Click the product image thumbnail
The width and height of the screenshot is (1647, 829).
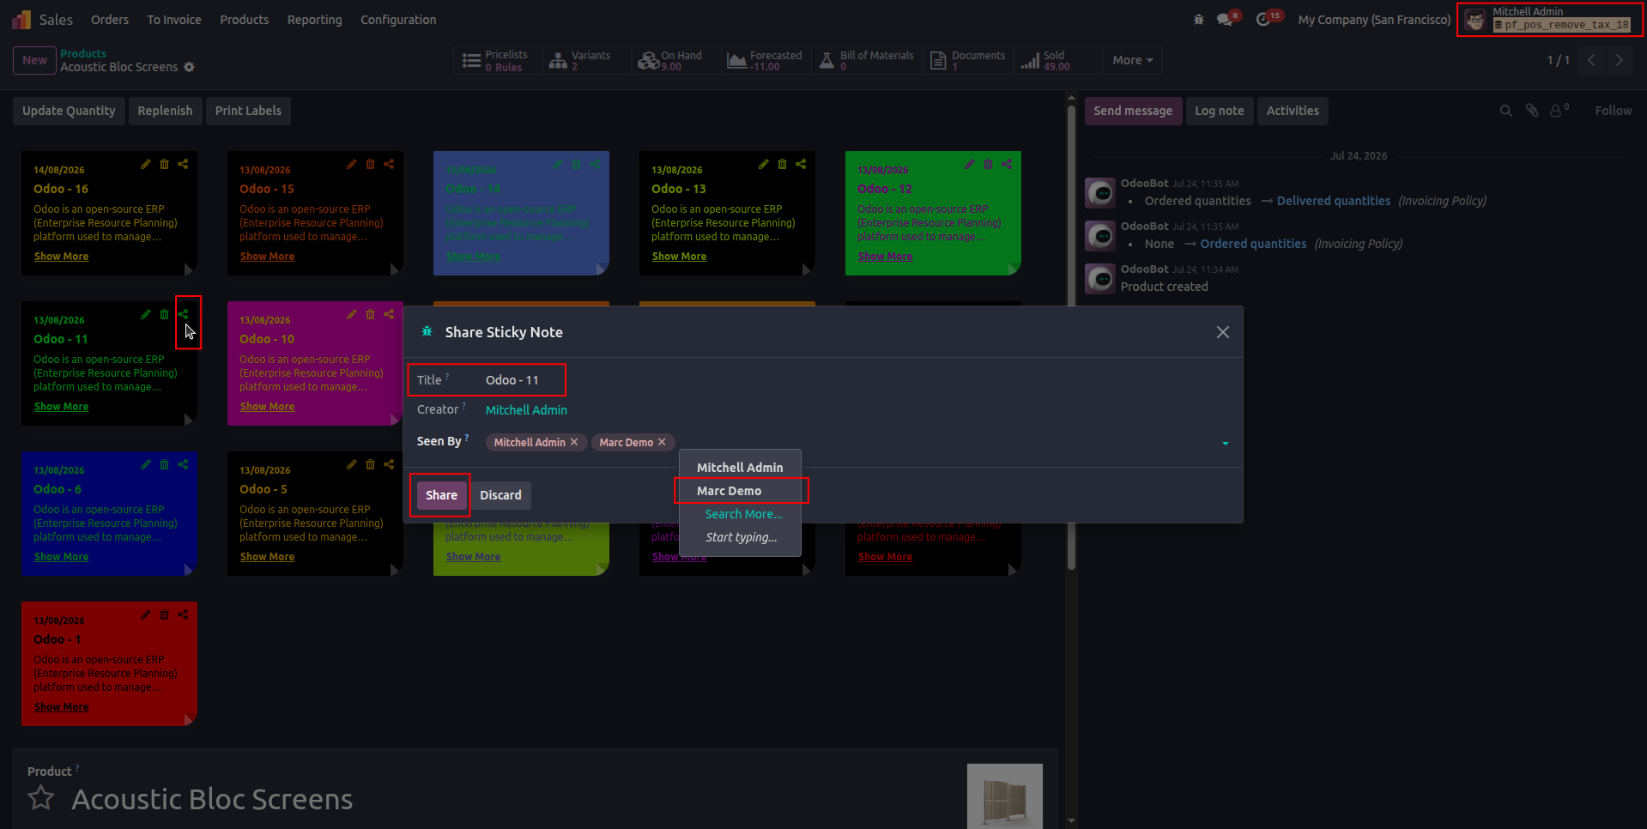coord(1005,796)
